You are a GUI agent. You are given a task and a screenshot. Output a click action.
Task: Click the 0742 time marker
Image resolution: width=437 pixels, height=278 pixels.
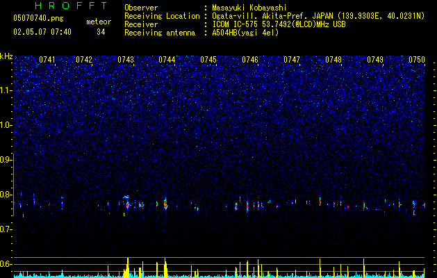tap(84, 60)
